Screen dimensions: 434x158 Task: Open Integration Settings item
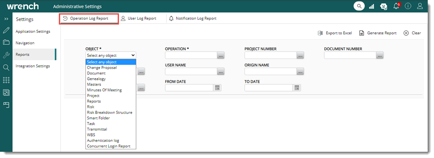point(33,66)
